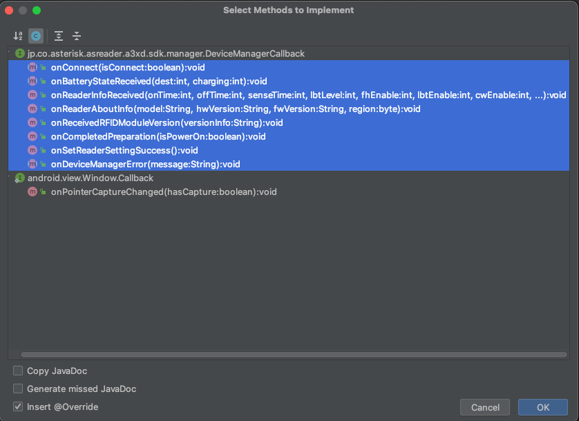Click the horizontal scrollbar under the list
This screenshot has height=421, width=579.
(289, 355)
